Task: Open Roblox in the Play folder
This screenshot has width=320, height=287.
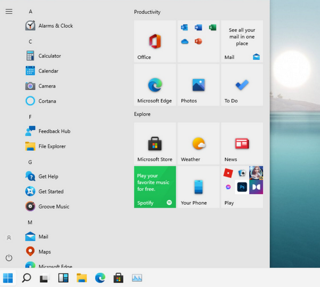Action: [x=228, y=173]
